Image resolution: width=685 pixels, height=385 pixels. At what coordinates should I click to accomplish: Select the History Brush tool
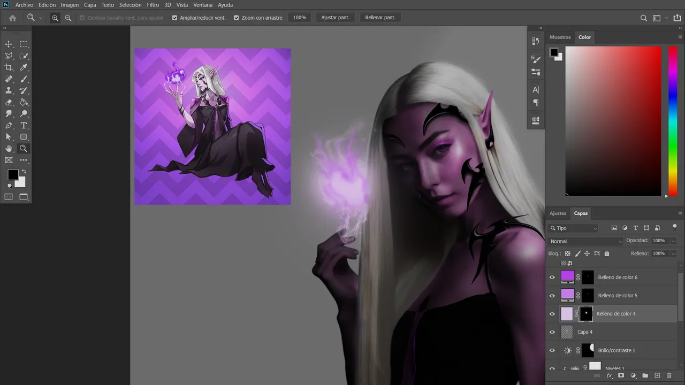pyautogui.click(x=24, y=91)
